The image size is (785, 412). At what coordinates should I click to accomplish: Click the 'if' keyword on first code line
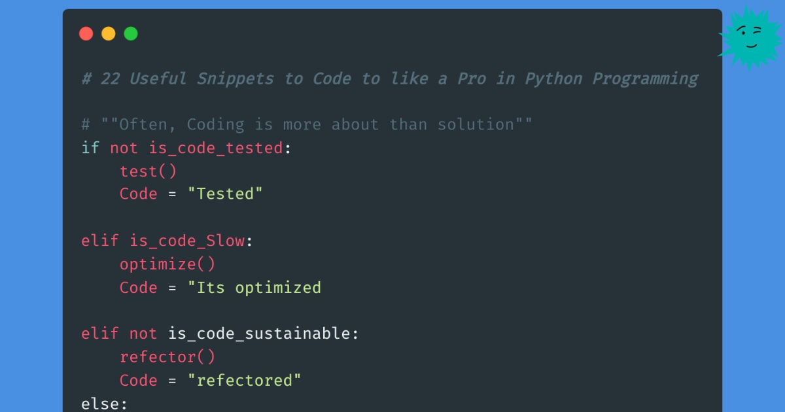(90, 148)
